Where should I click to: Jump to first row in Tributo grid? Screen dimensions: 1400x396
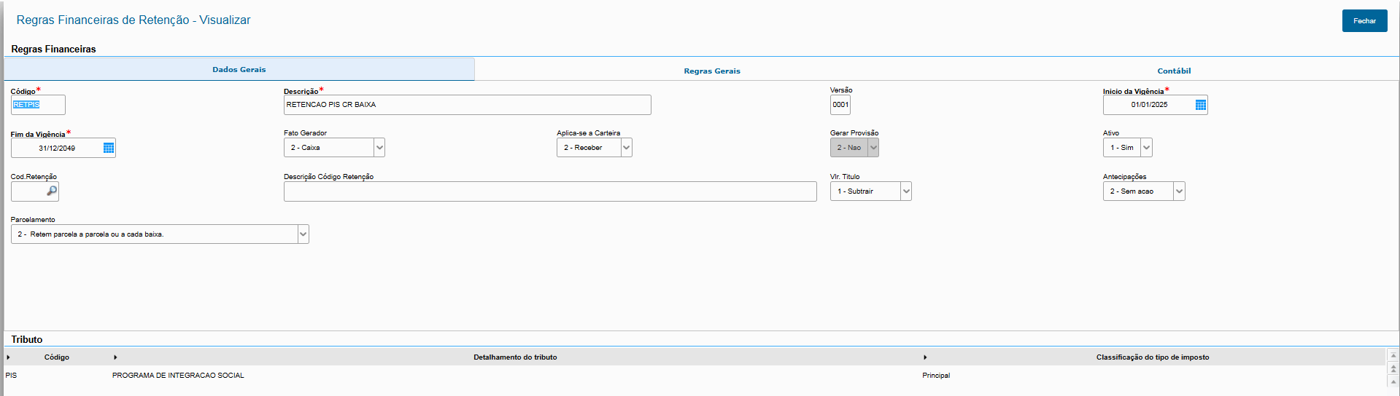click(1393, 356)
